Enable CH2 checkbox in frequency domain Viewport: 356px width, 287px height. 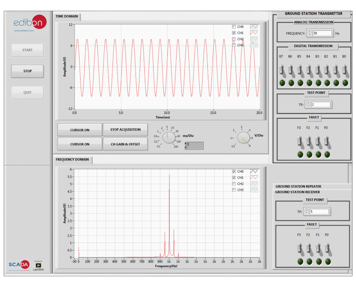coord(234,184)
